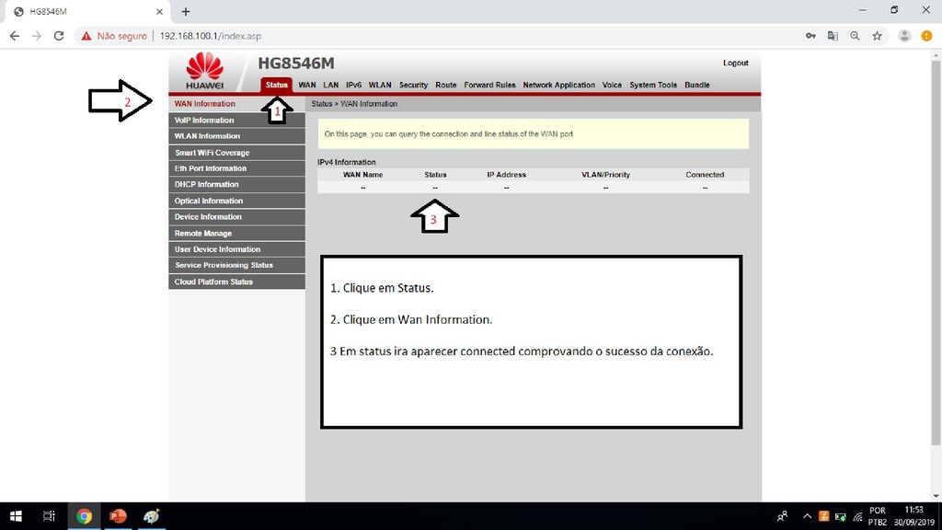Open the LAN tab
This screenshot has width=942, height=530.
pos(330,85)
